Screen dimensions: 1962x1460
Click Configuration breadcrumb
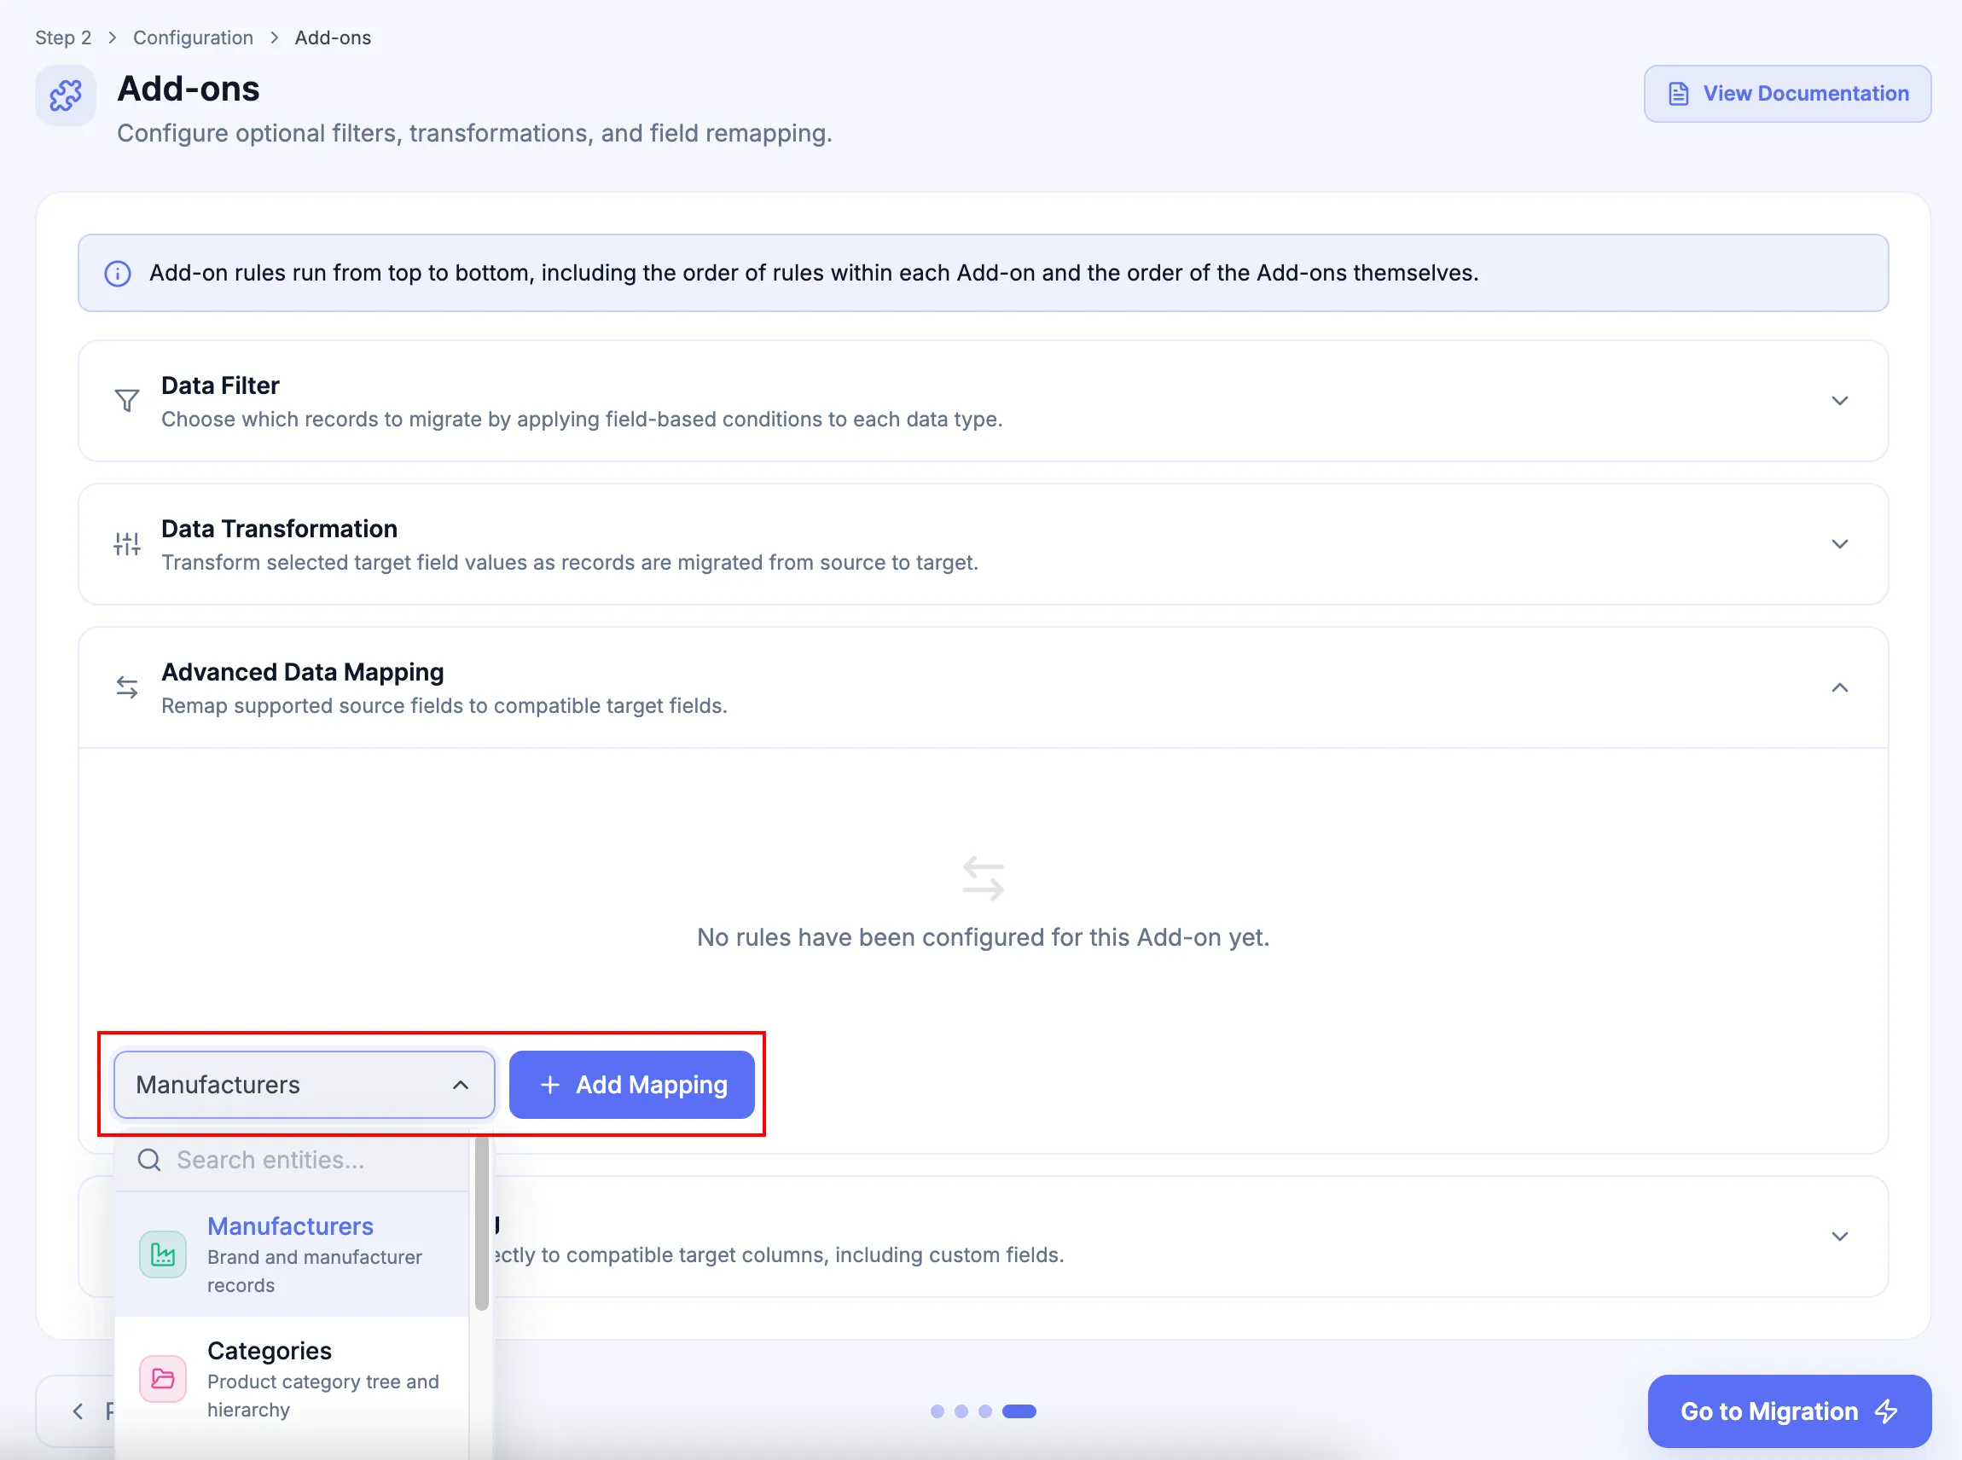pos(194,38)
